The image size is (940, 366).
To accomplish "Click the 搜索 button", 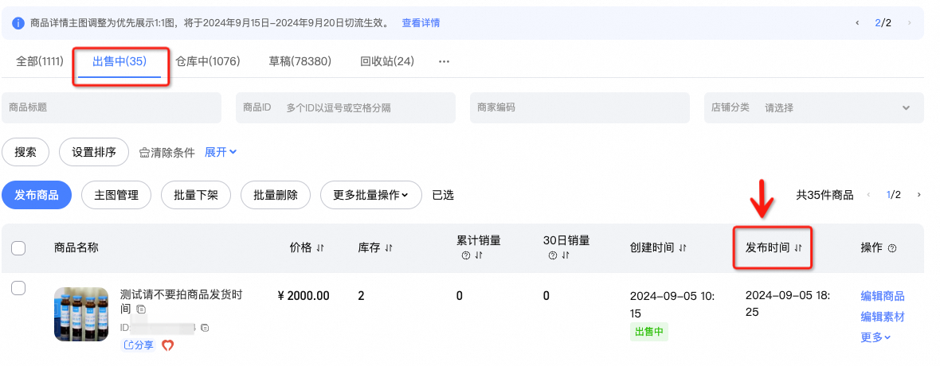I will click(25, 152).
